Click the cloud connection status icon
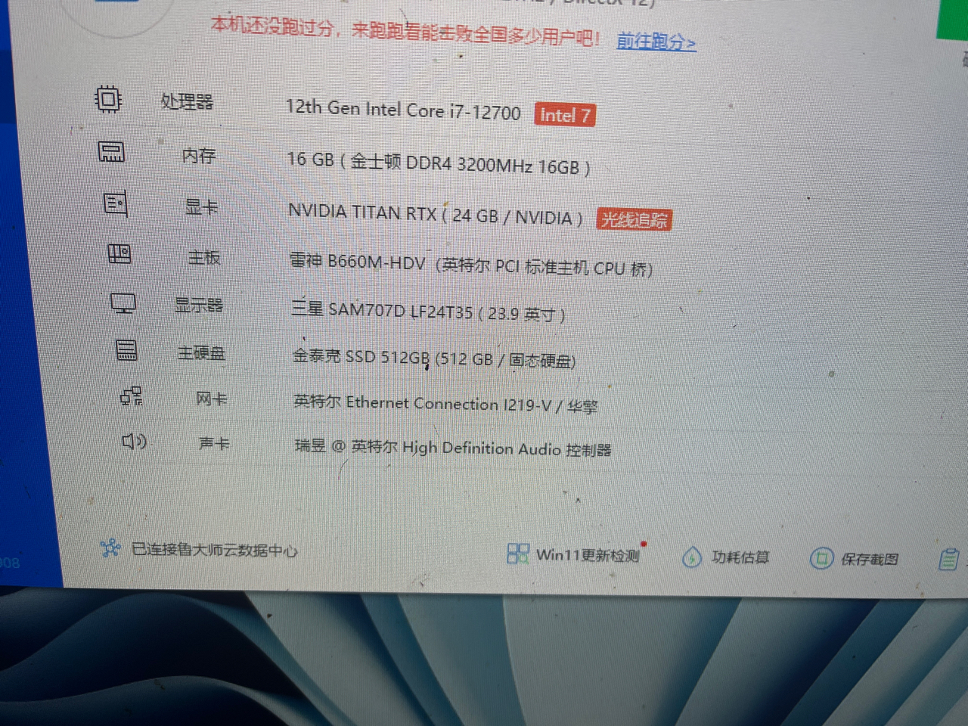The height and width of the screenshot is (726, 968). [111, 551]
